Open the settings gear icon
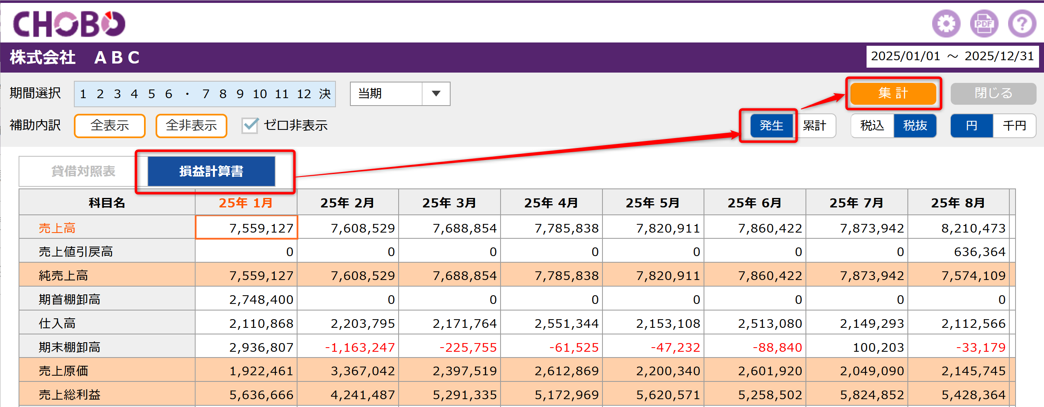 (x=946, y=24)
